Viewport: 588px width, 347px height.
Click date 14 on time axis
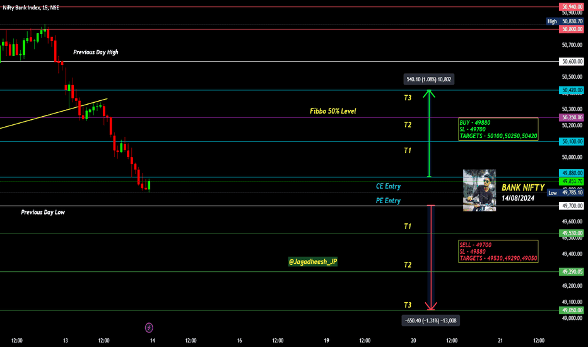[152, 341]
